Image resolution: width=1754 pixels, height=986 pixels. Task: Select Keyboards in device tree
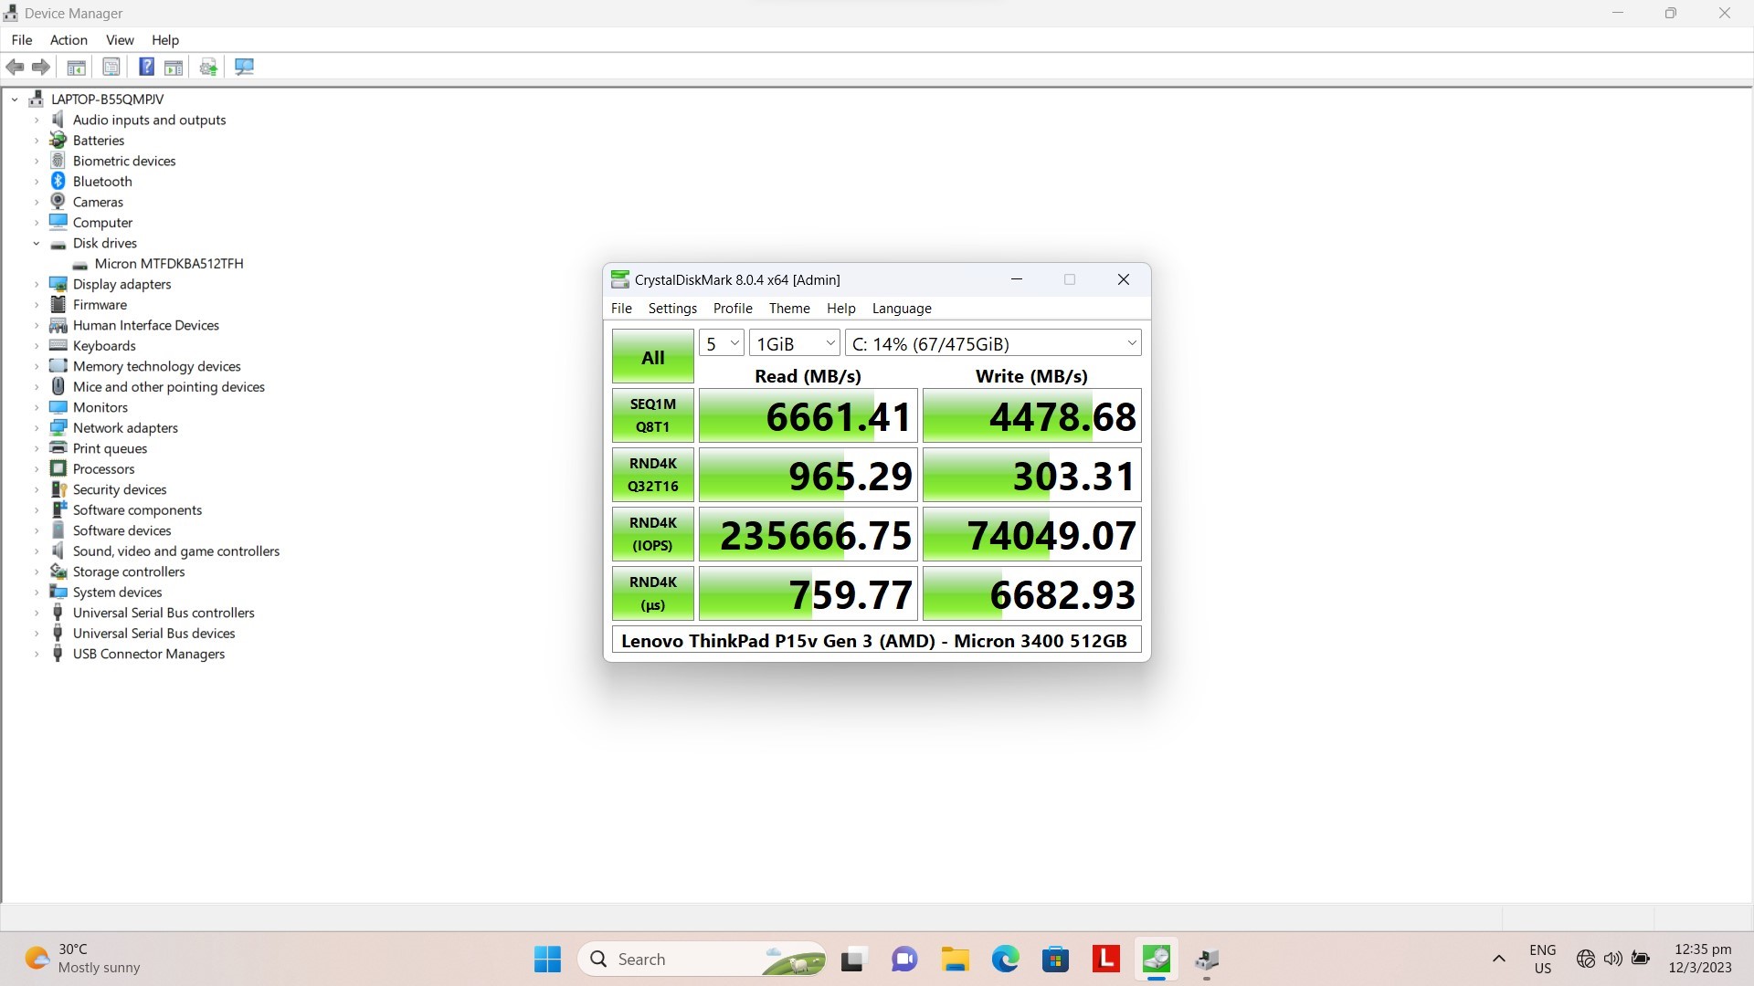104,346
